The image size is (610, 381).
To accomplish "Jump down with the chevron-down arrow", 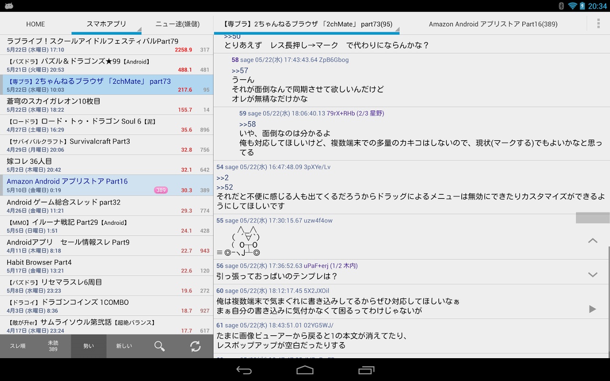I will 592,275.
